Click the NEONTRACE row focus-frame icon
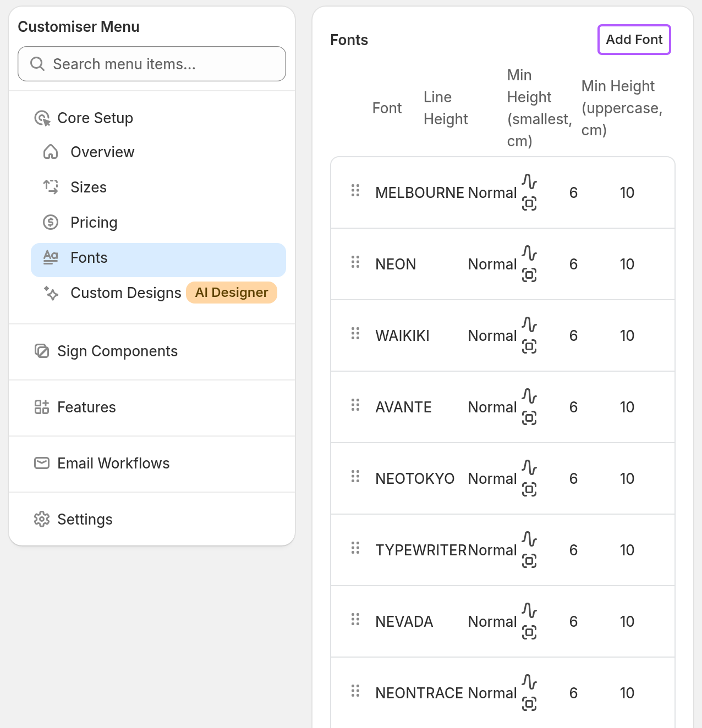 tap(529, 704)
